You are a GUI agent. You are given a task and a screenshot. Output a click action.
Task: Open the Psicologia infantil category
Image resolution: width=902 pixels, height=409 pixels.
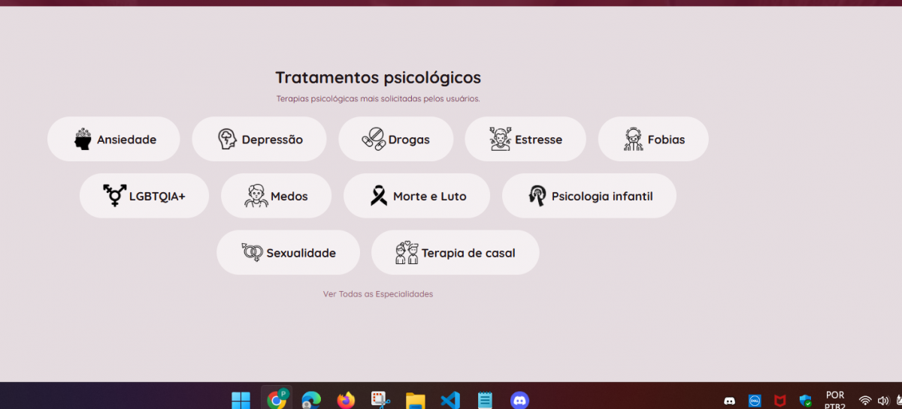click(x=589, y=196)
